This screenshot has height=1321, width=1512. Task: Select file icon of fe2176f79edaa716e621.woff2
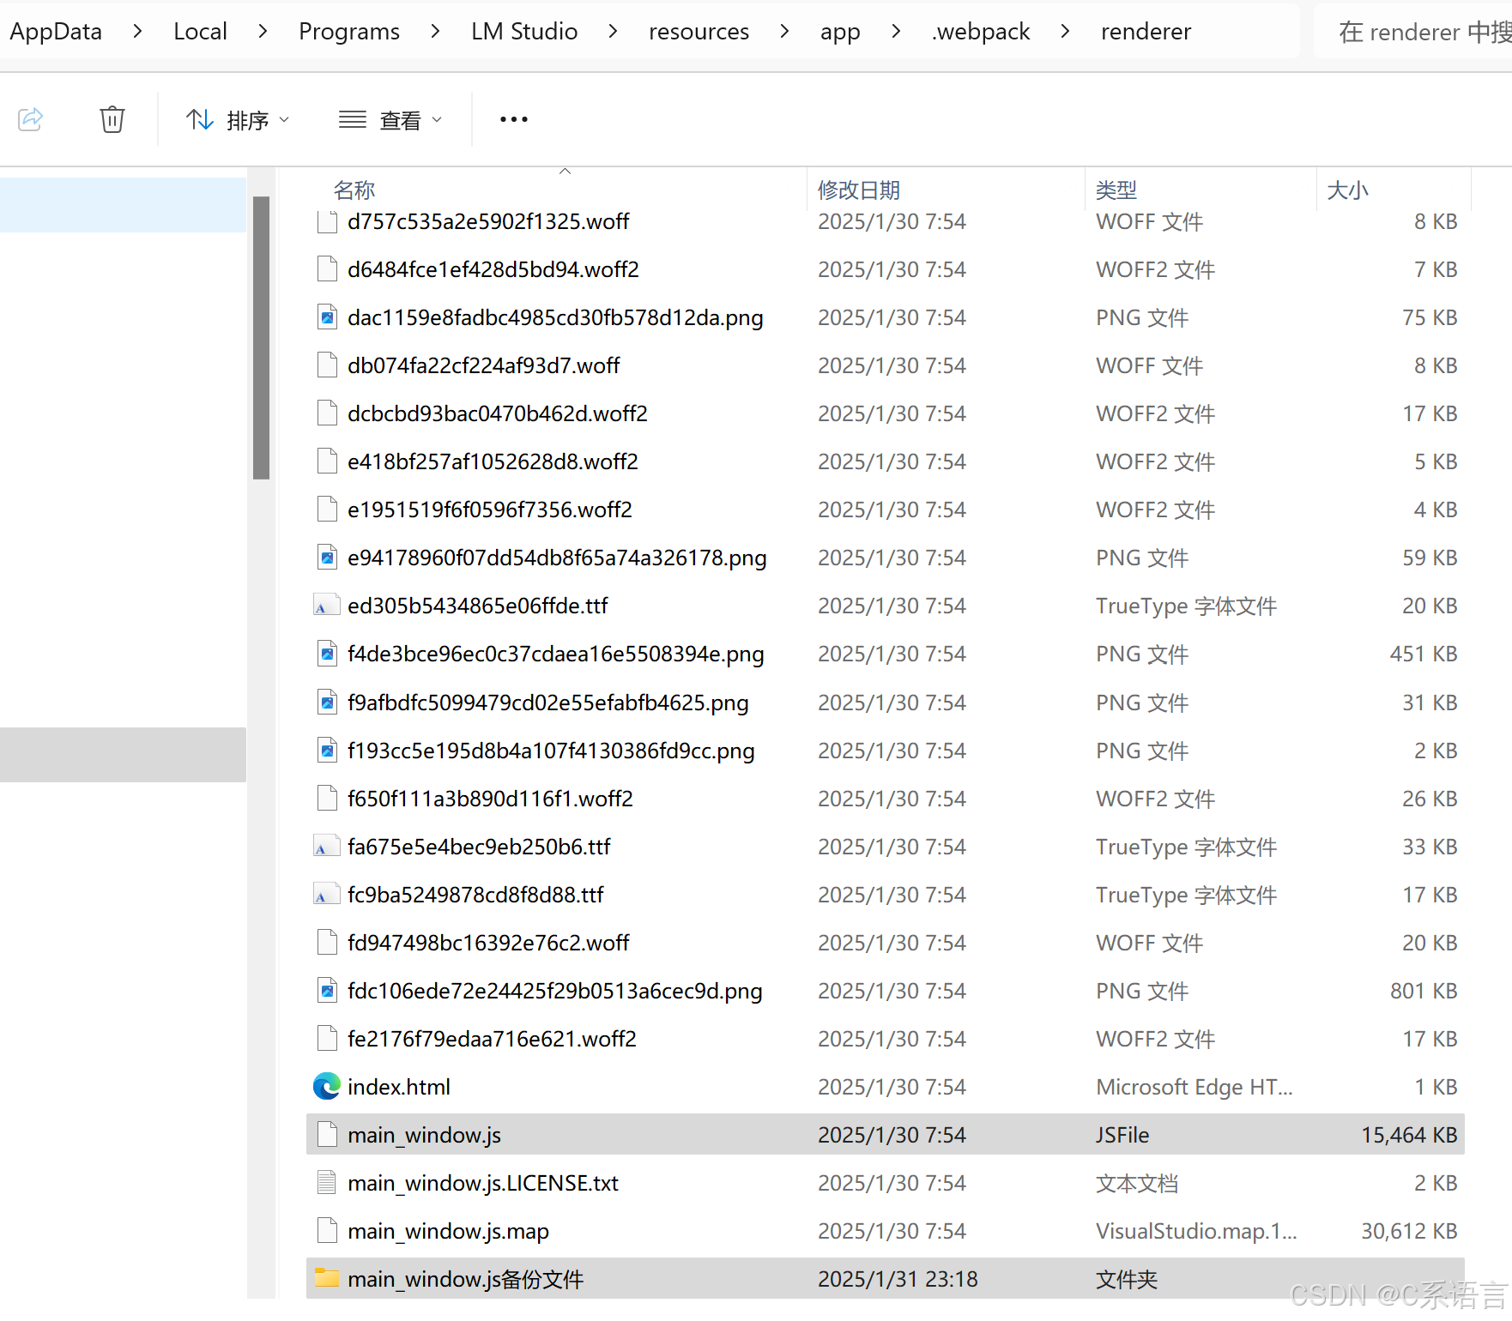[327, 1039]
